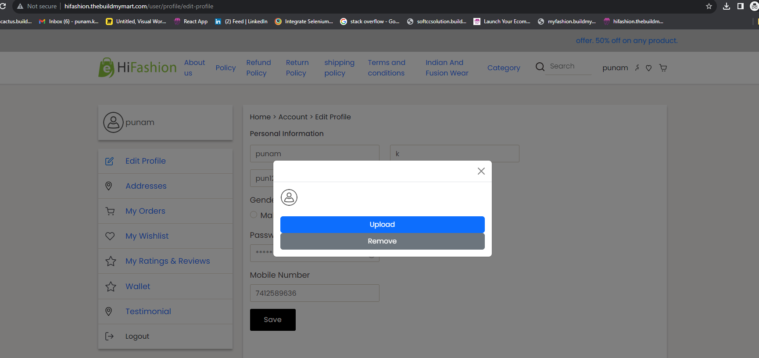The height and width of the screenshot is (358, 759).
Task: Click the My Wishlist heart icon
Action: point(110,236)
